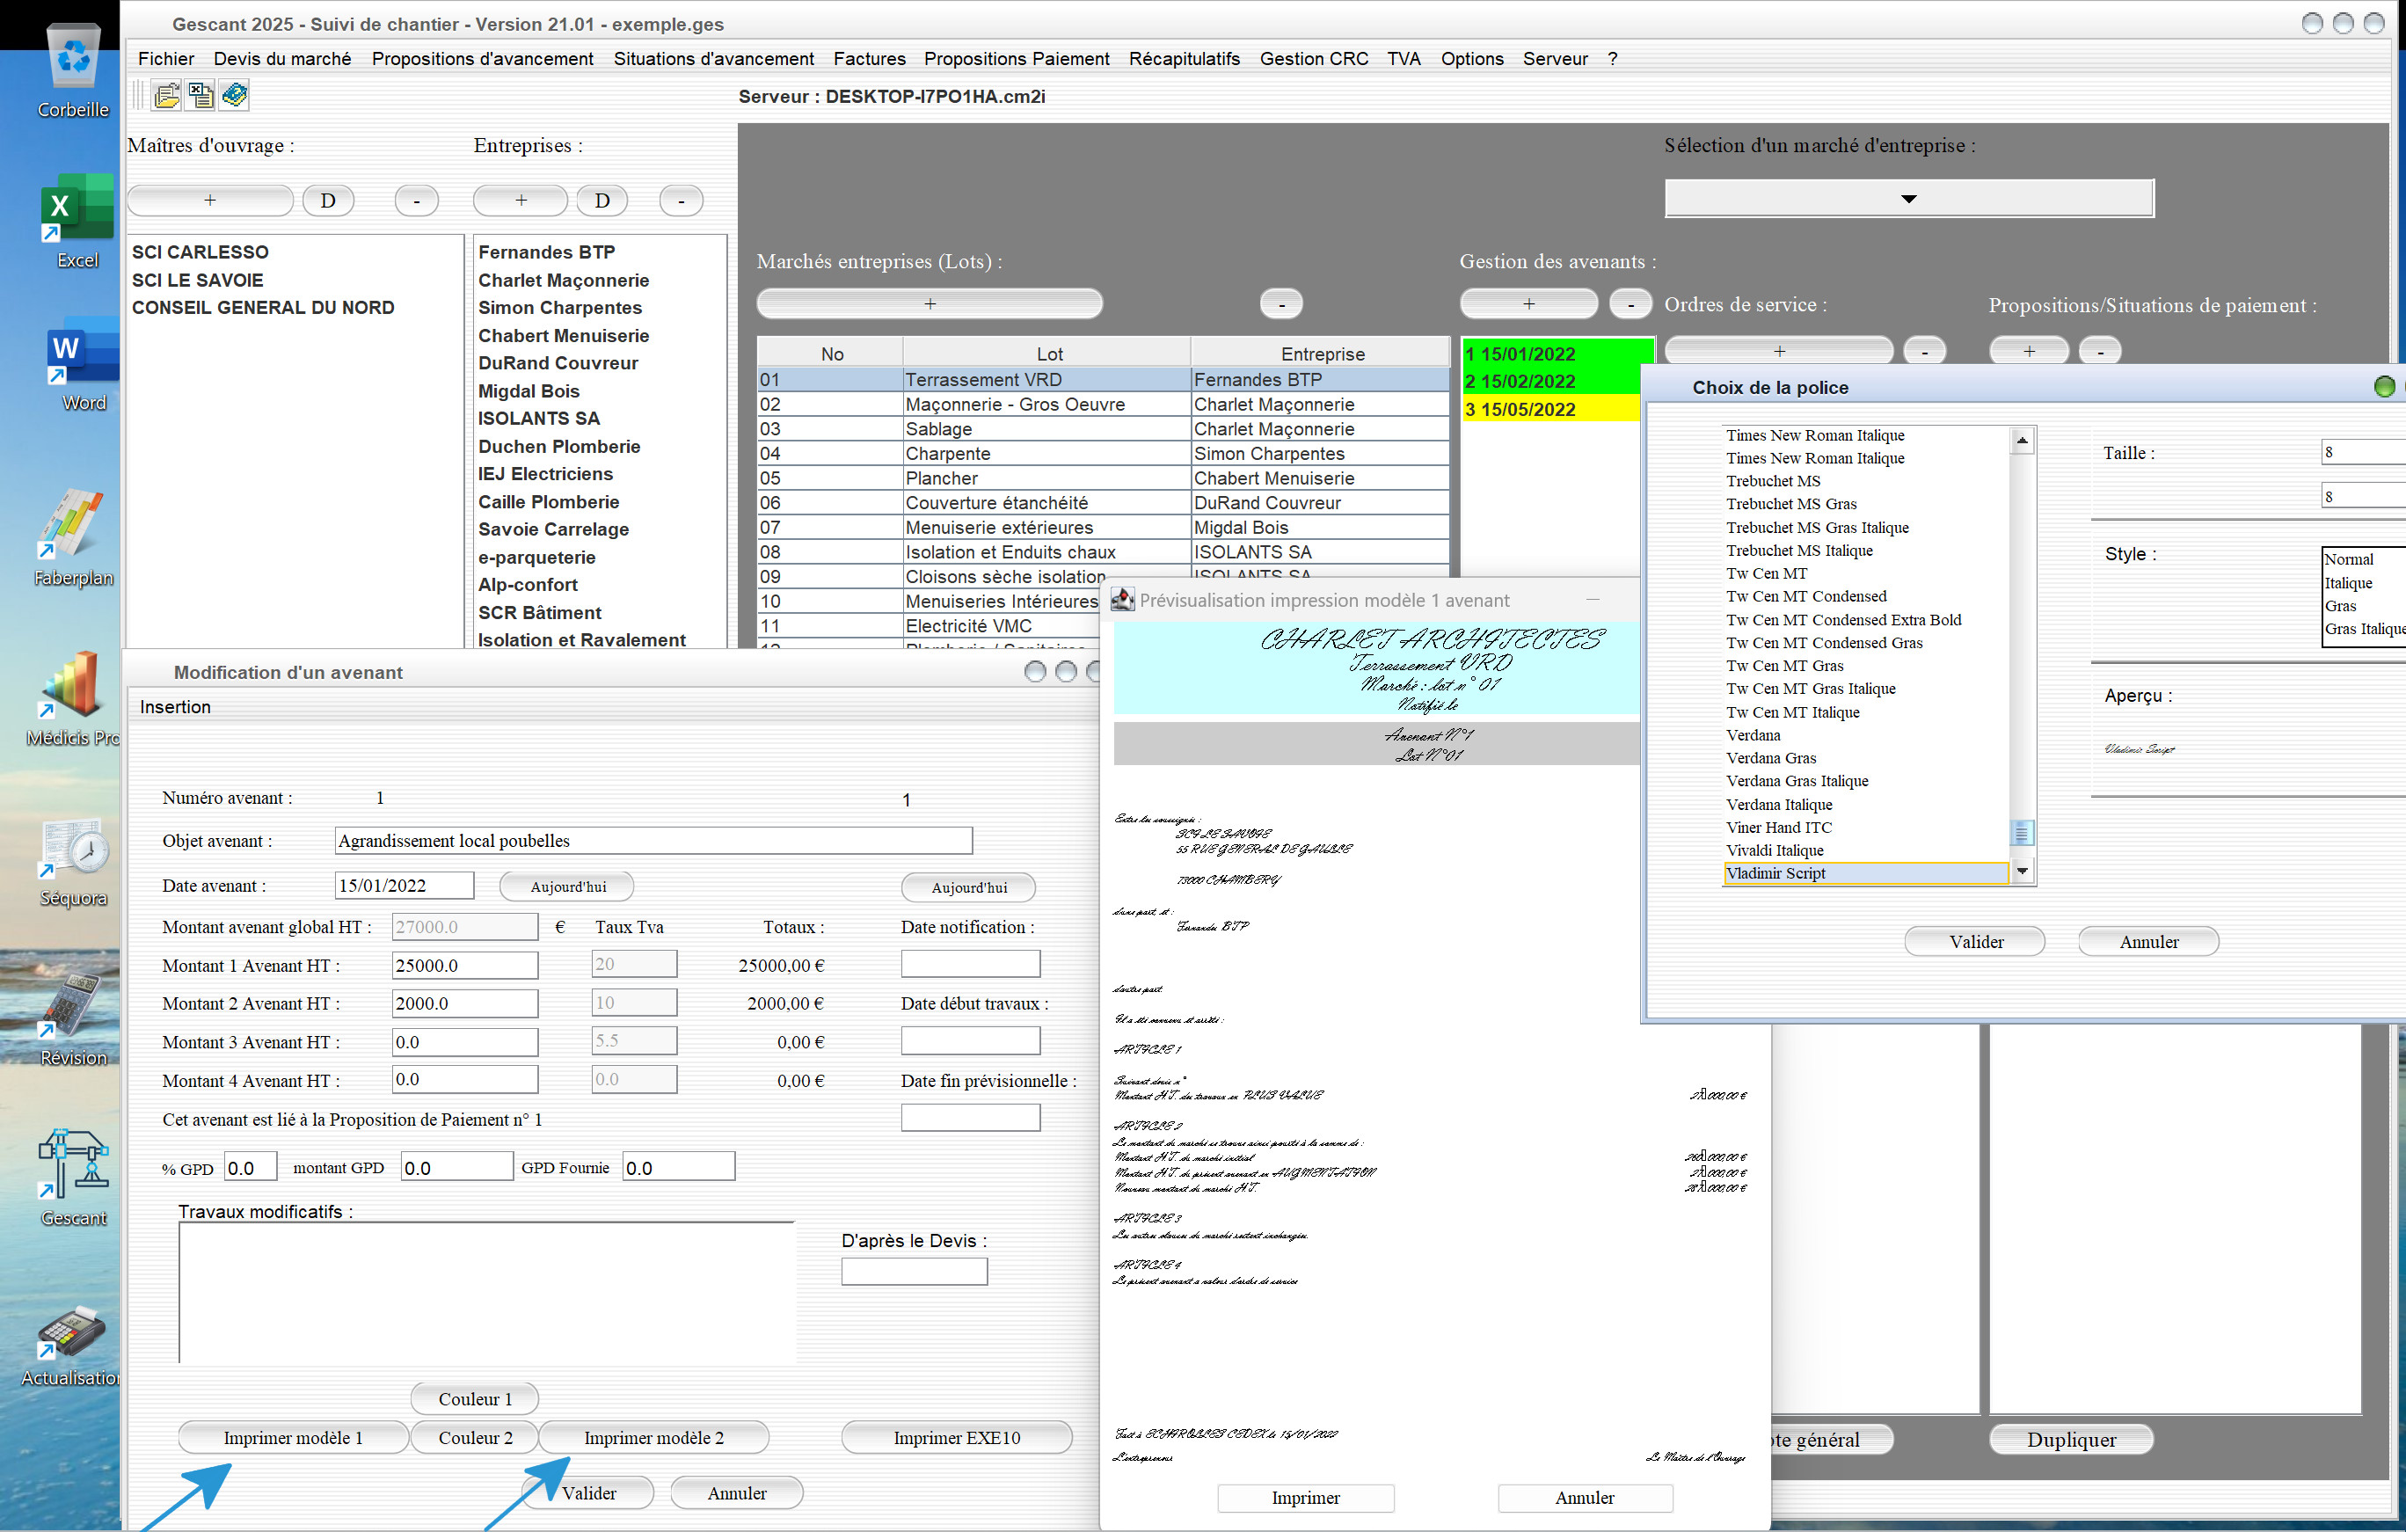Screen dimensions: 2406x1532
Task: Select Vladimir Script in the font list
Action: 1865,873
